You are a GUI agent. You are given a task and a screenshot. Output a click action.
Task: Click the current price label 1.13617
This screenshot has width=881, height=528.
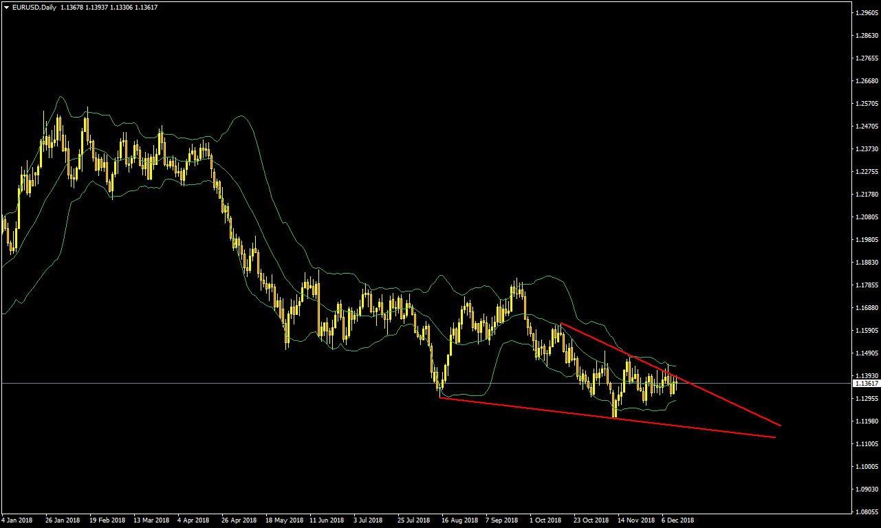point(867,384)
